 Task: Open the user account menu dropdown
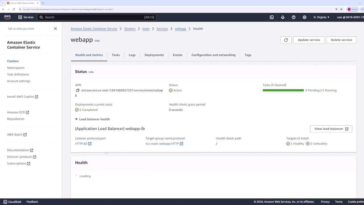(x=350, y=17)
